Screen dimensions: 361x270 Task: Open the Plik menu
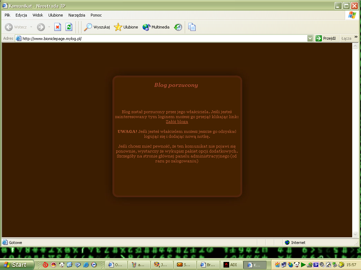[x=7, y=15]
